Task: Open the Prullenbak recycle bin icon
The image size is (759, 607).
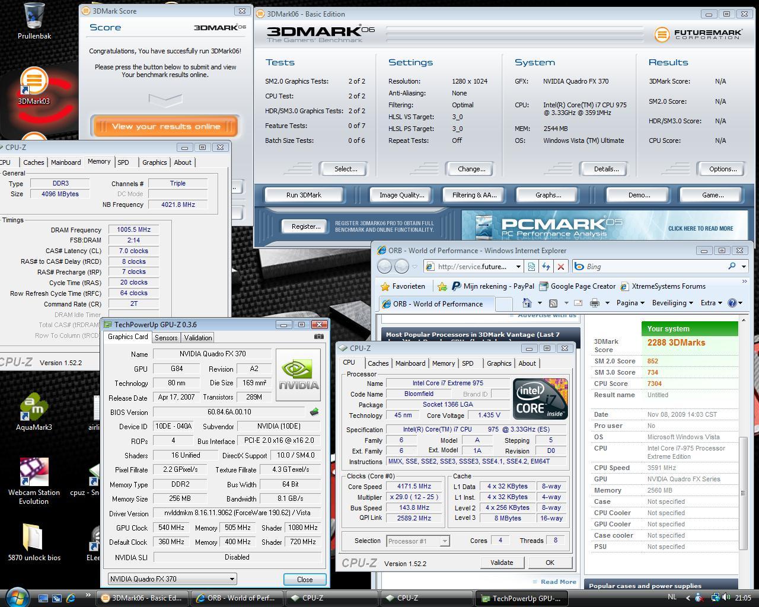Action: click(34, 21)
